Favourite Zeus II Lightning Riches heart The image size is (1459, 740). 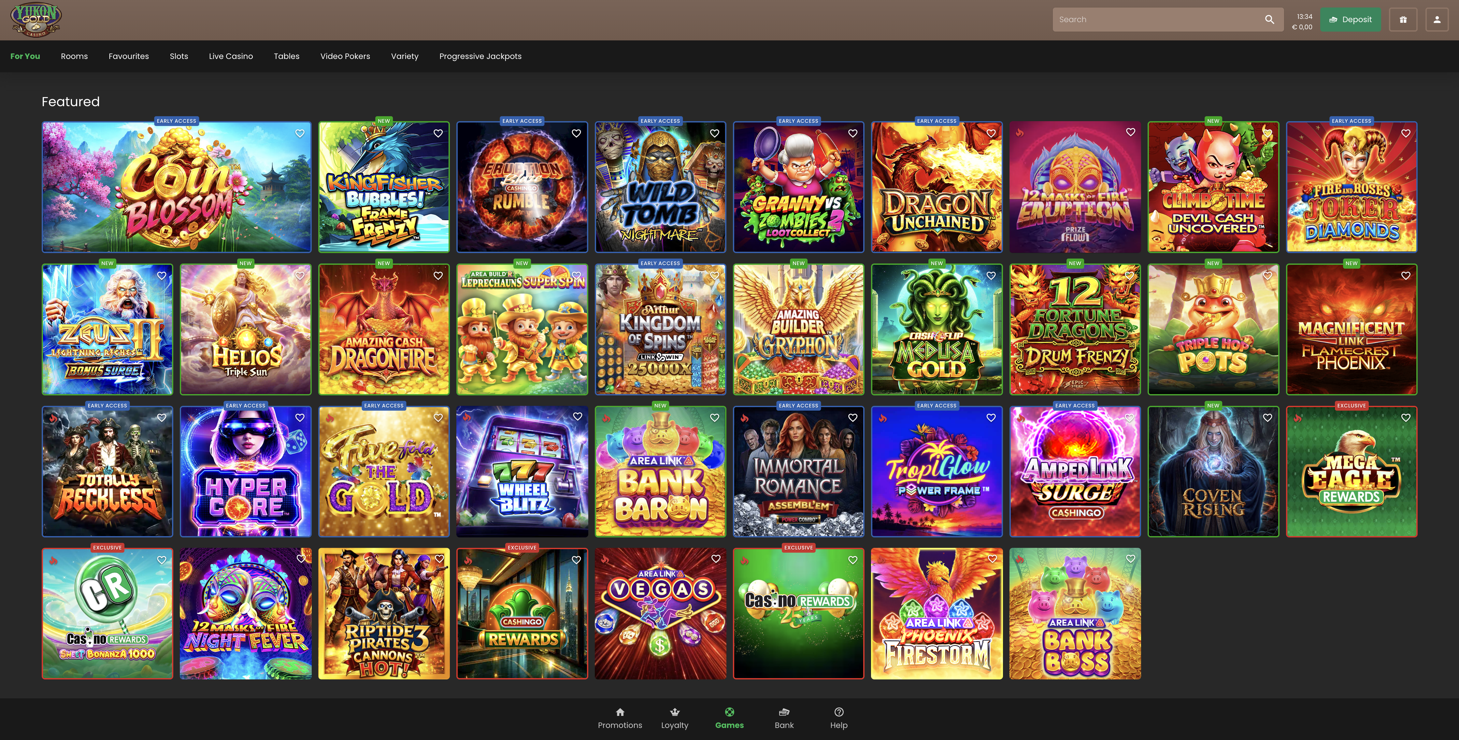click(x=162, y=275)
